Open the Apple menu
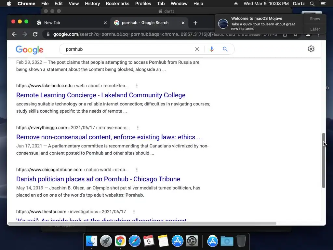The image size is (333, 250). click(x=9, y=4)
